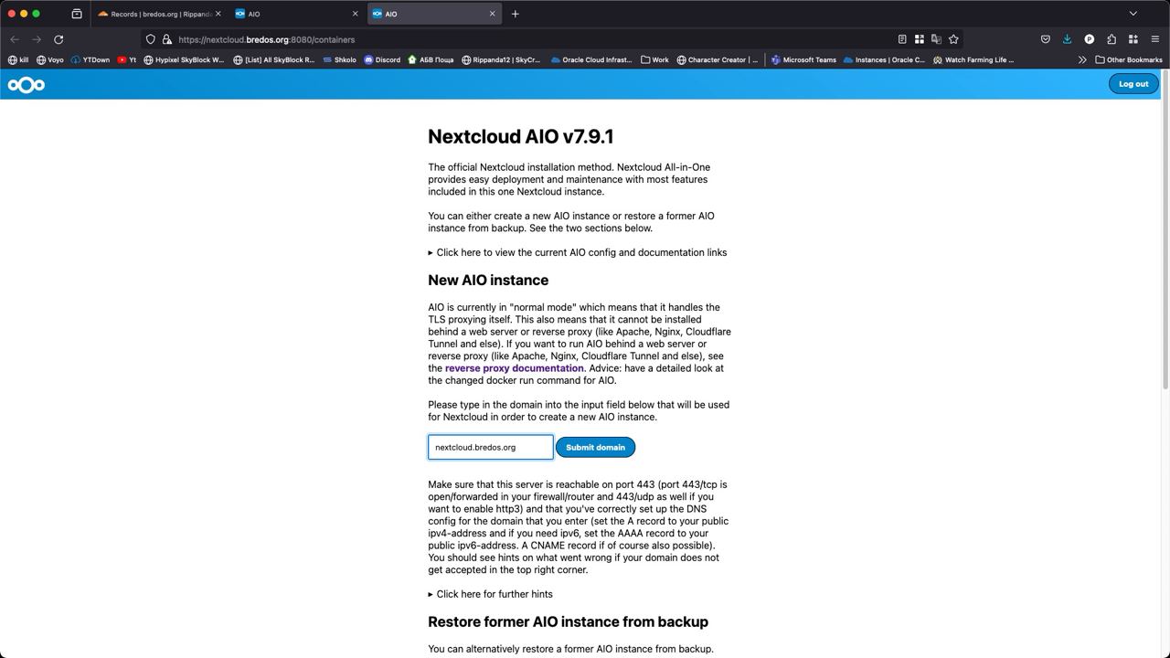
Task: Reload the current page
Action: (58, 39)
